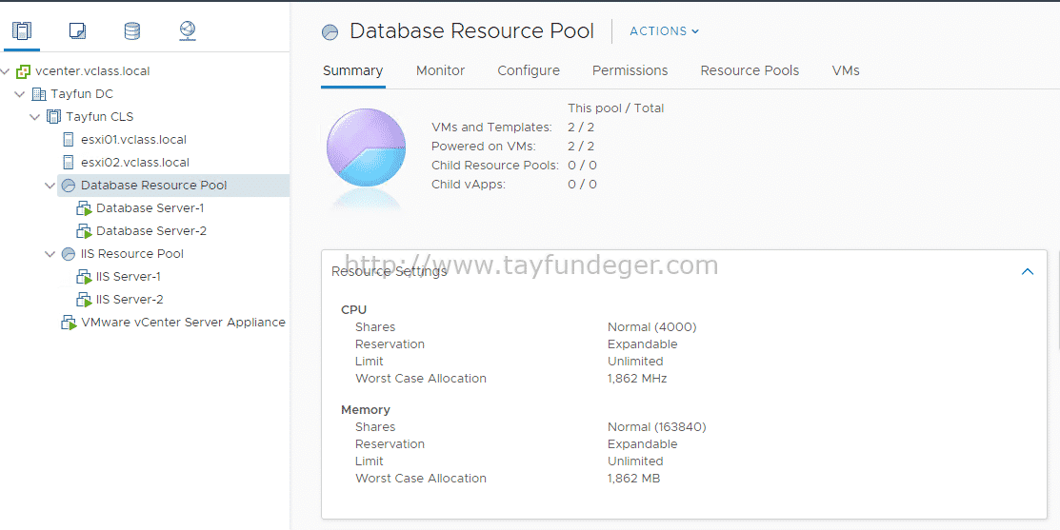Select IIS Server-1 virtual machine

(129, 277)
